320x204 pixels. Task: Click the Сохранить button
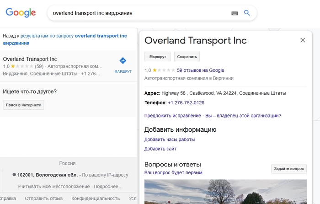[187, 57]
